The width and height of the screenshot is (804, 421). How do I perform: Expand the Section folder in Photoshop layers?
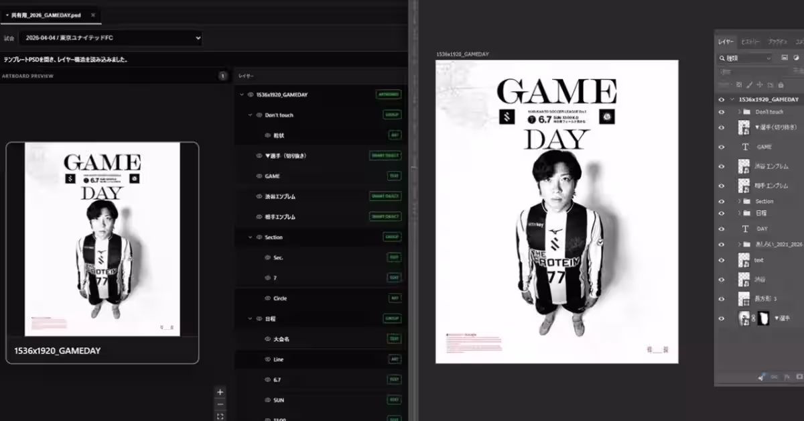[x=739, y=201]
